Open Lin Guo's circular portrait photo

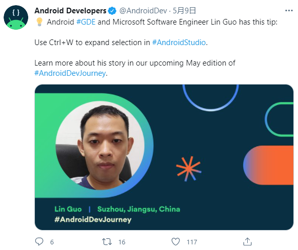[x=100, y=145]
